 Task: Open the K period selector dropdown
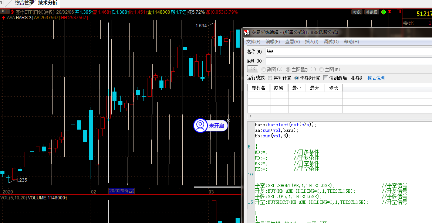click(x=5, y=11)
